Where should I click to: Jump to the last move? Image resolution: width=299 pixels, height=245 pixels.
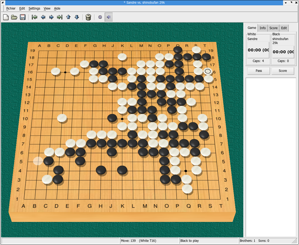pos(60,17)
